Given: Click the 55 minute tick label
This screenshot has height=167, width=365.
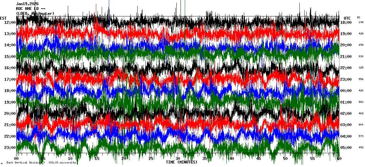Looking at the screenshot, I should click(x=312, y=159).
